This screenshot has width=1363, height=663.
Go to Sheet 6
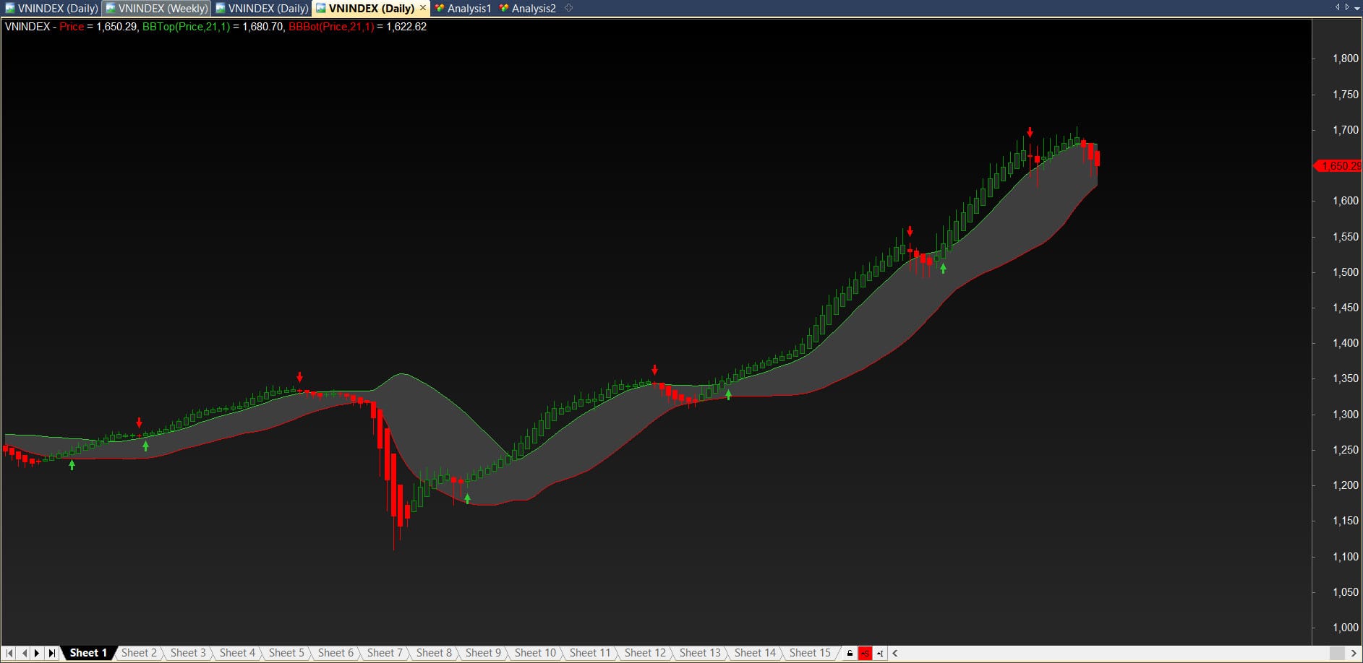click(x=336, y=653)
